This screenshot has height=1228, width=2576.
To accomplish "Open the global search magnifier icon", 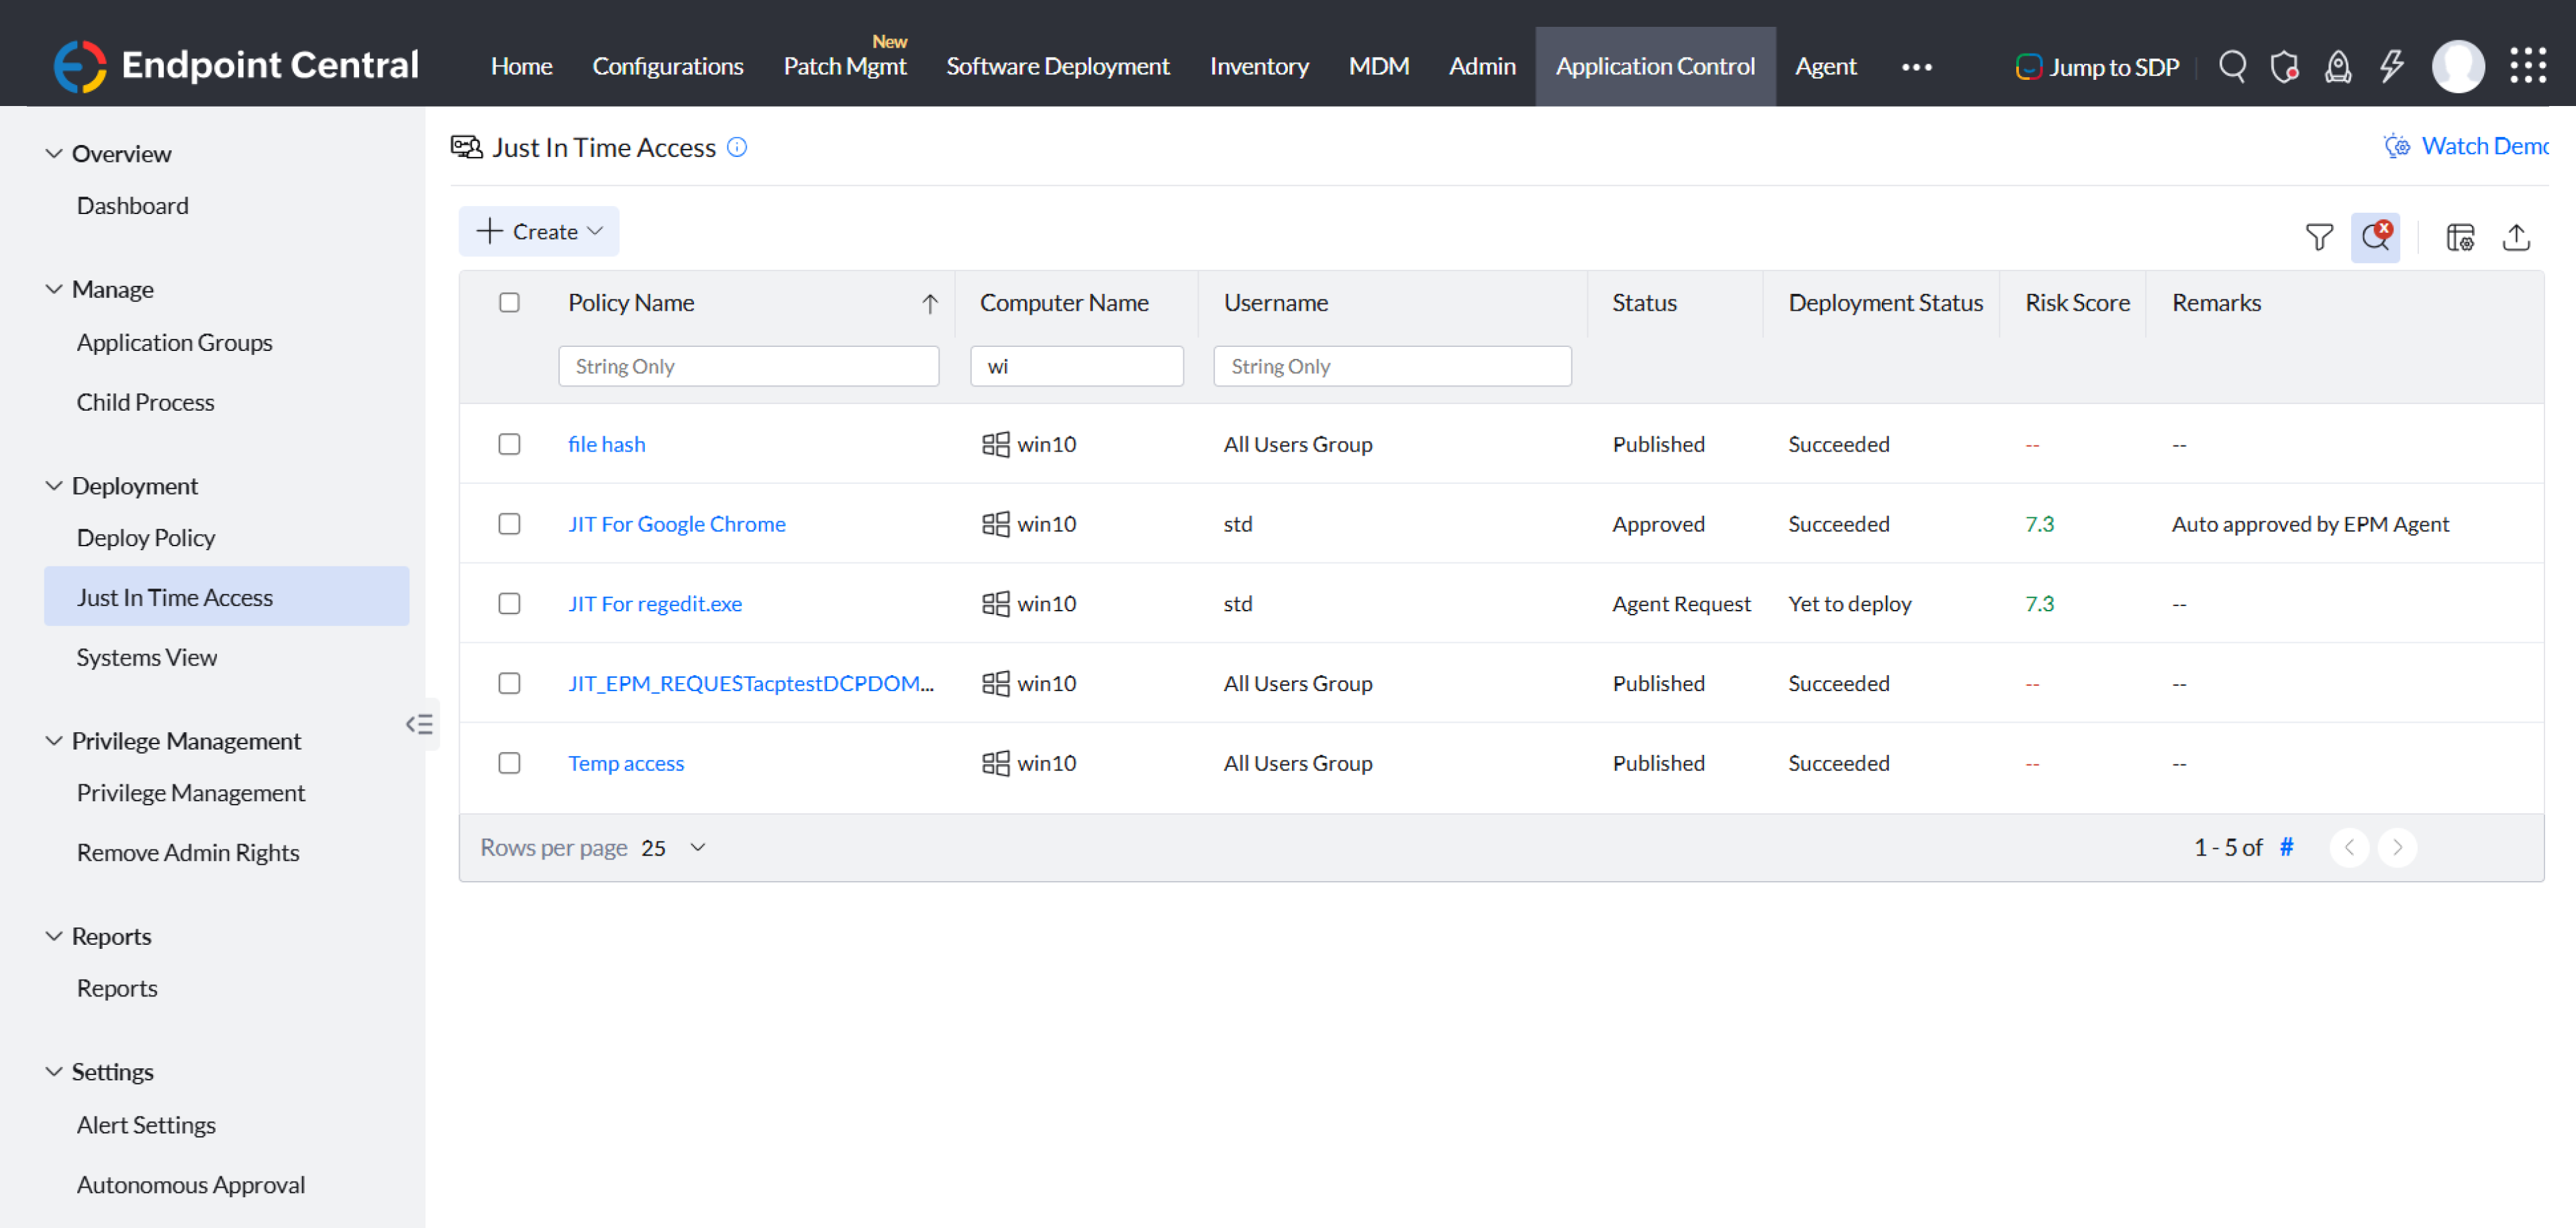I will (2232, 66).
